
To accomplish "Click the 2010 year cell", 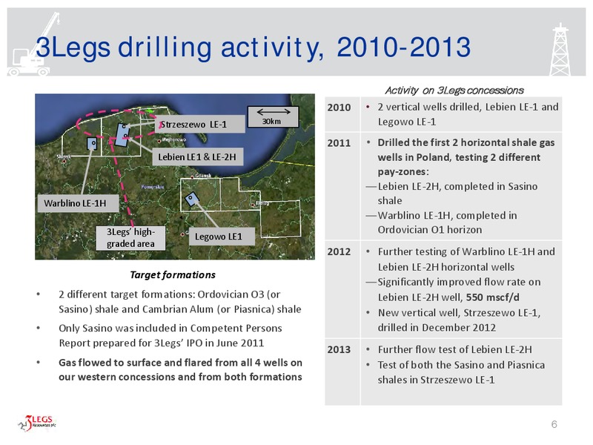I will (342, 114).
